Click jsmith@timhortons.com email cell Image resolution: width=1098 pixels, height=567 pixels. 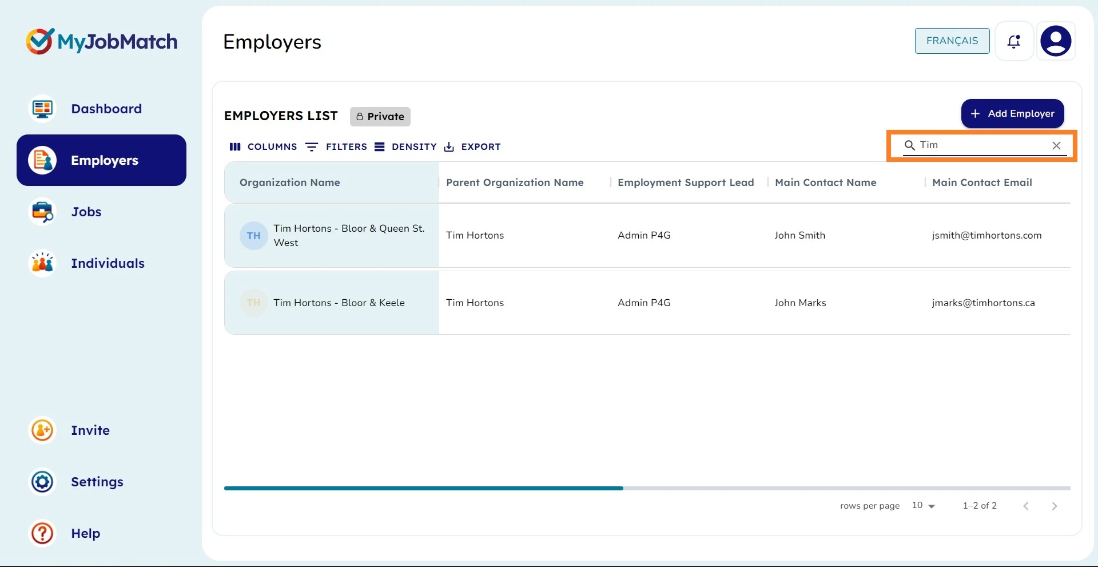[986, 235]
